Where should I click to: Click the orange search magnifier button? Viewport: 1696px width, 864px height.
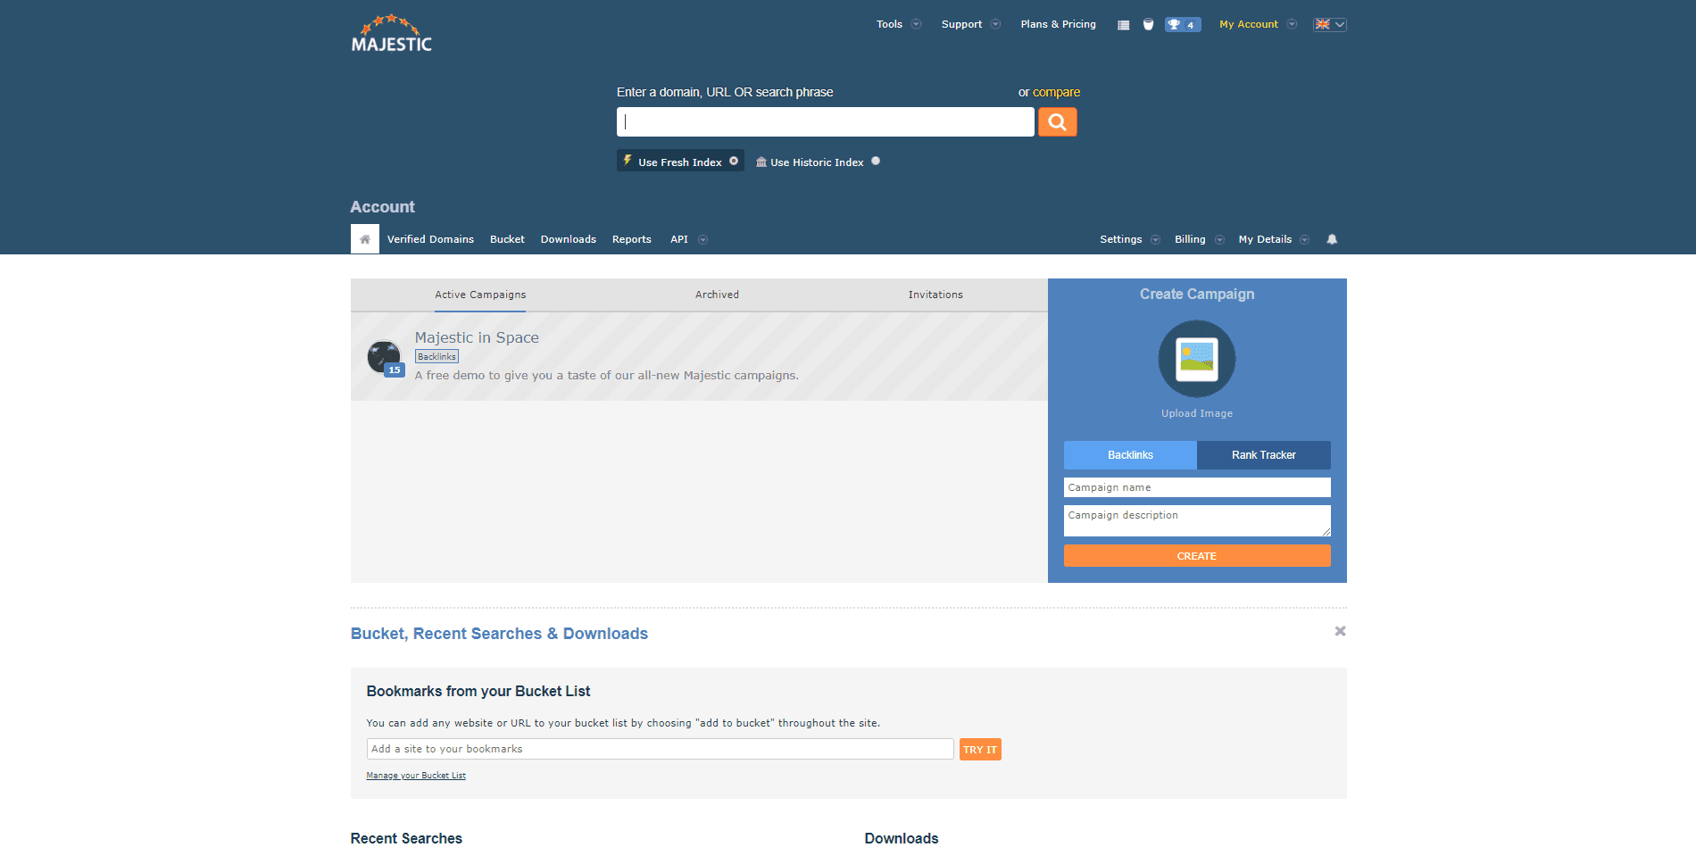point(1058,122)
